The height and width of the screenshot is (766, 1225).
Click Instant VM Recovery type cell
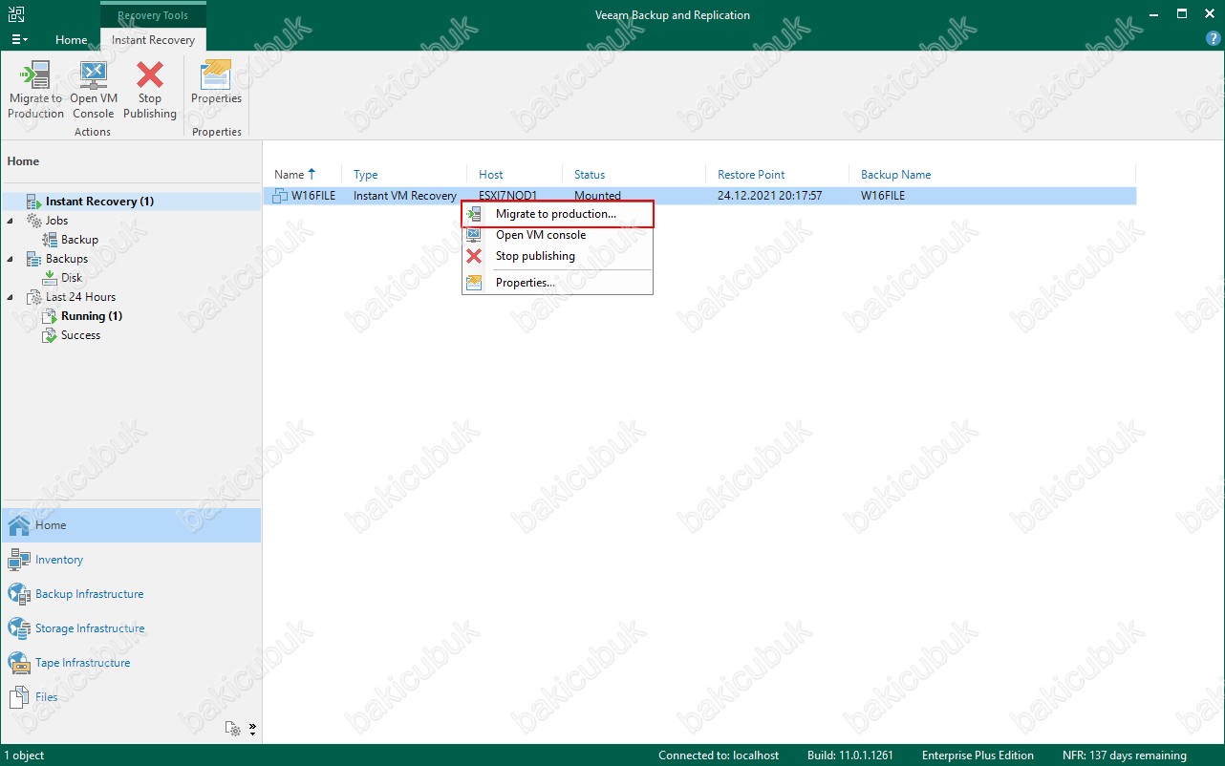click(405, 196)
